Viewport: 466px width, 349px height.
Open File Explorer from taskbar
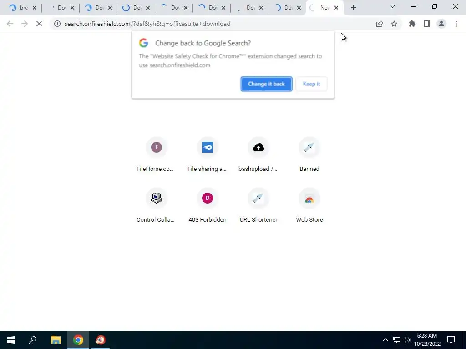pyautogui.click(x=56, y=340)
